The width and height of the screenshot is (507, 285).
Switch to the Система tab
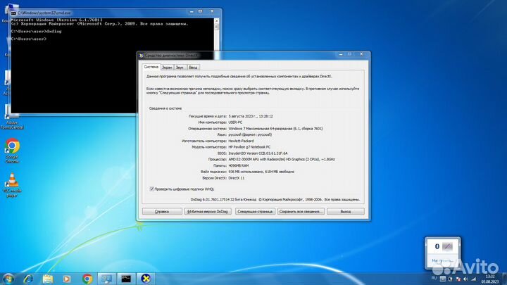tap(151, 67)
